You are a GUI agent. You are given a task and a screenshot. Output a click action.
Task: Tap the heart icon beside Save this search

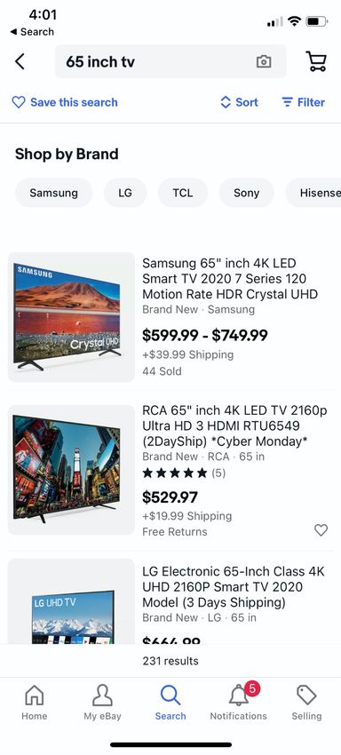(19, 102)
